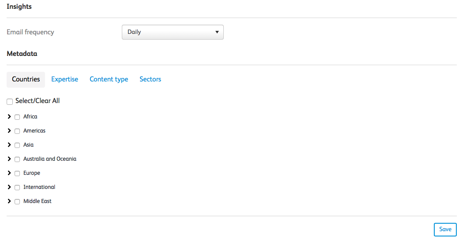Select the Europe checkbox
Screen dimensions: 459x240
[17, 174]
